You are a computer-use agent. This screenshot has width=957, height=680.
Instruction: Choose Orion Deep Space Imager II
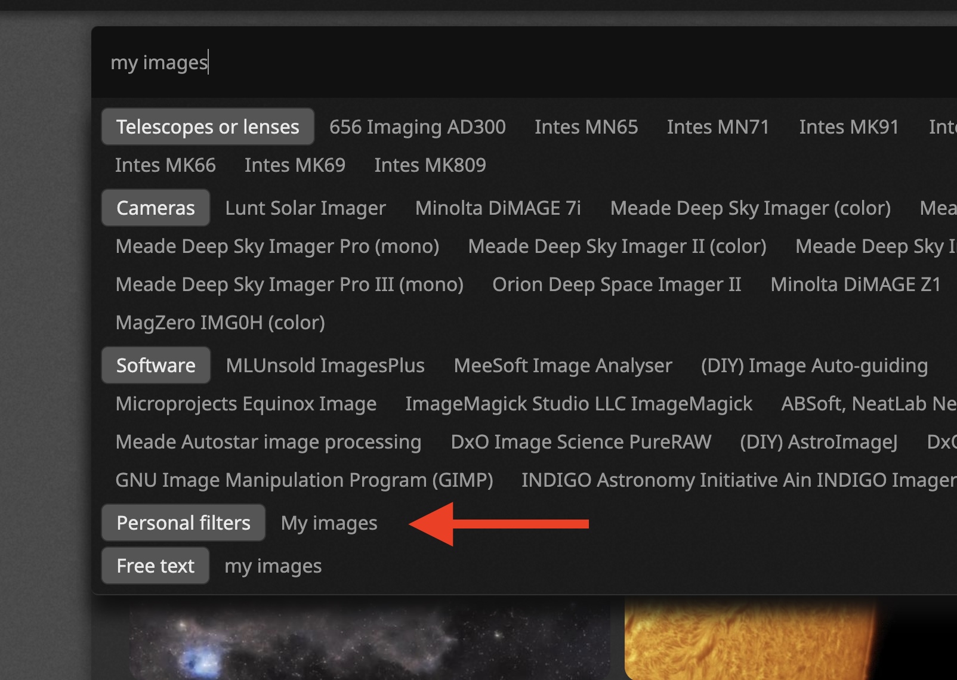pos(617,284)
